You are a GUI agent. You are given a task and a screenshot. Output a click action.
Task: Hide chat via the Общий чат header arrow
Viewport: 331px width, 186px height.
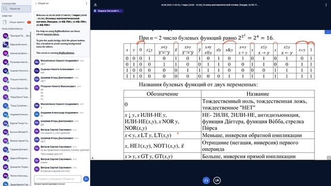42,4
